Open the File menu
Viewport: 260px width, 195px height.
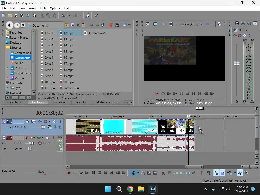click(x=4, y=8)
